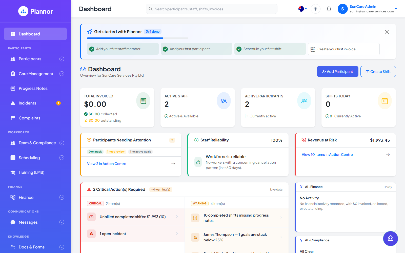Viewport: 405px width, 253px height.
Task: Open the SunCare Admin account menu arrow
Action: click(396, 9)
